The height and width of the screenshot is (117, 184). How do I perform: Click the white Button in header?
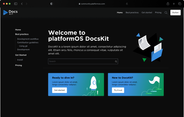tap(175, 13)
